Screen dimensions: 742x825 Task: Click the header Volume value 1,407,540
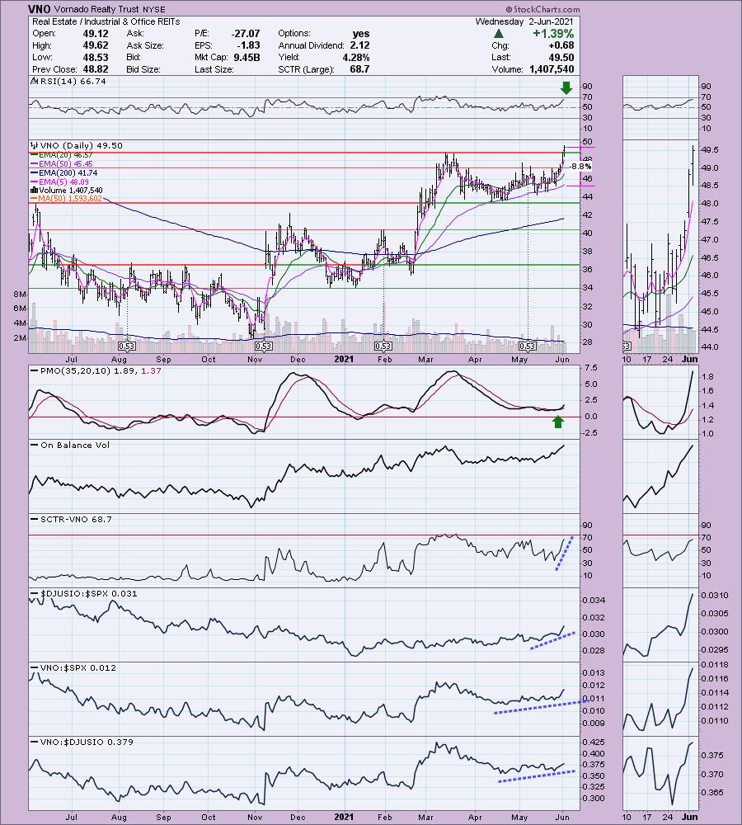(x=552, y=69)
